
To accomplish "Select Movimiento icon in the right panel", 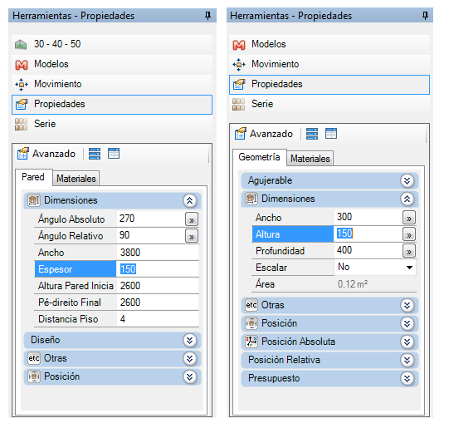I will pos(238,64).
